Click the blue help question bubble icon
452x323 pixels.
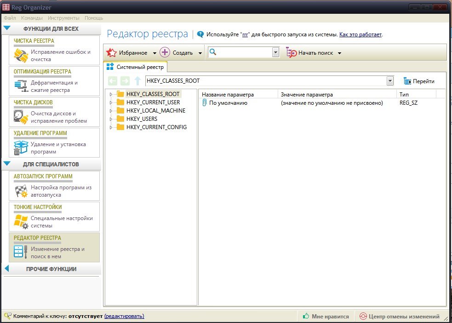coord(200,34)
